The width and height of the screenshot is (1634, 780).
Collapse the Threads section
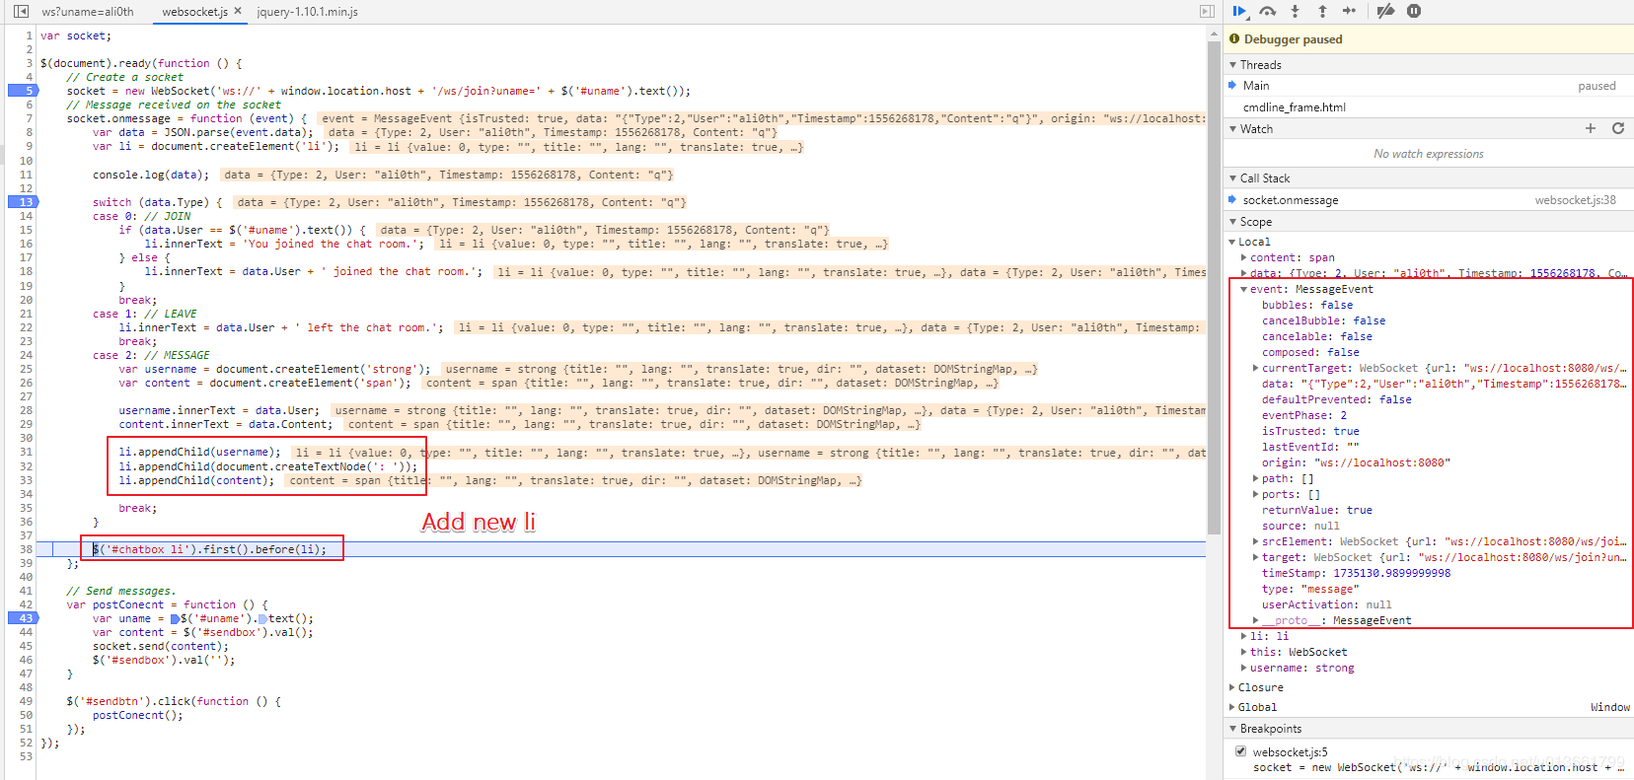coord(1233,65)
